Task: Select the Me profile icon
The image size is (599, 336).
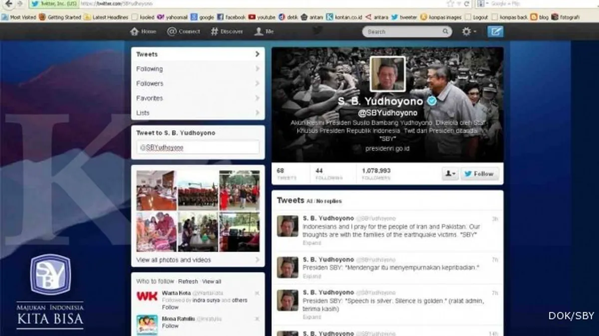Action: [x=259, y=31]
